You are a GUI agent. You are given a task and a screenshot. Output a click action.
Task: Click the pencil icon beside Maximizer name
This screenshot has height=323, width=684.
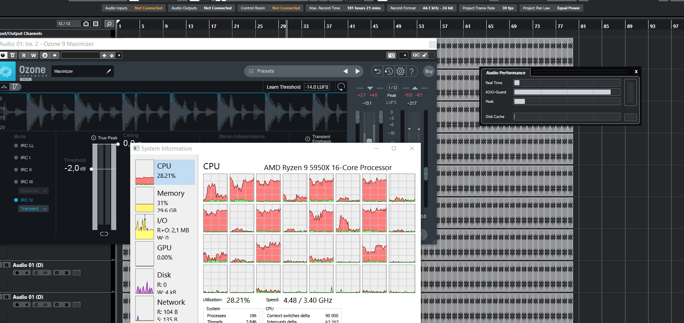pos(108,71)
